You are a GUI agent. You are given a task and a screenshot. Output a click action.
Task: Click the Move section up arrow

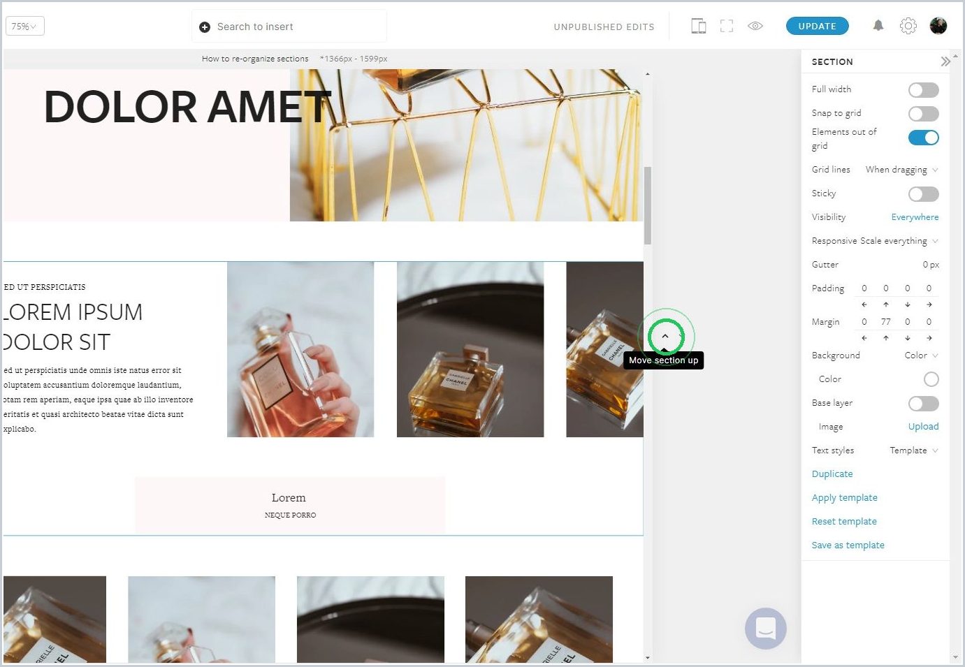[665, 337]
